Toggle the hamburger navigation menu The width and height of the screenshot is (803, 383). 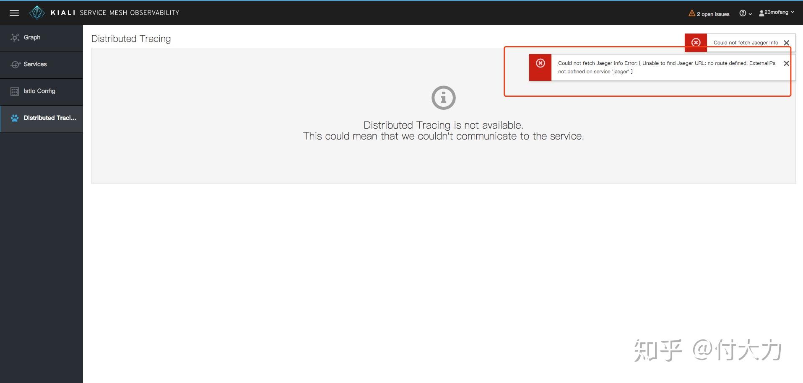(14, 13)
